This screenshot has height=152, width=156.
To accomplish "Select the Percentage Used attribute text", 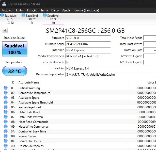I will coord(30,107).
